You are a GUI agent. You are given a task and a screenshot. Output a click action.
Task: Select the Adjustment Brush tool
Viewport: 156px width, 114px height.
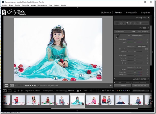144,23
